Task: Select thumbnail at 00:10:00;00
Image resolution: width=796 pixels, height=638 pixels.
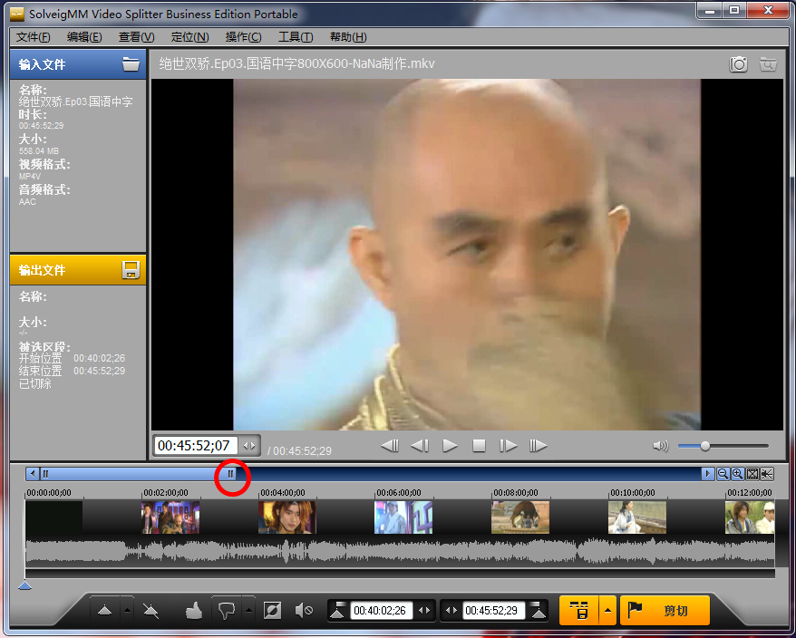Action: pyautogui.click(x=637, y=517)
